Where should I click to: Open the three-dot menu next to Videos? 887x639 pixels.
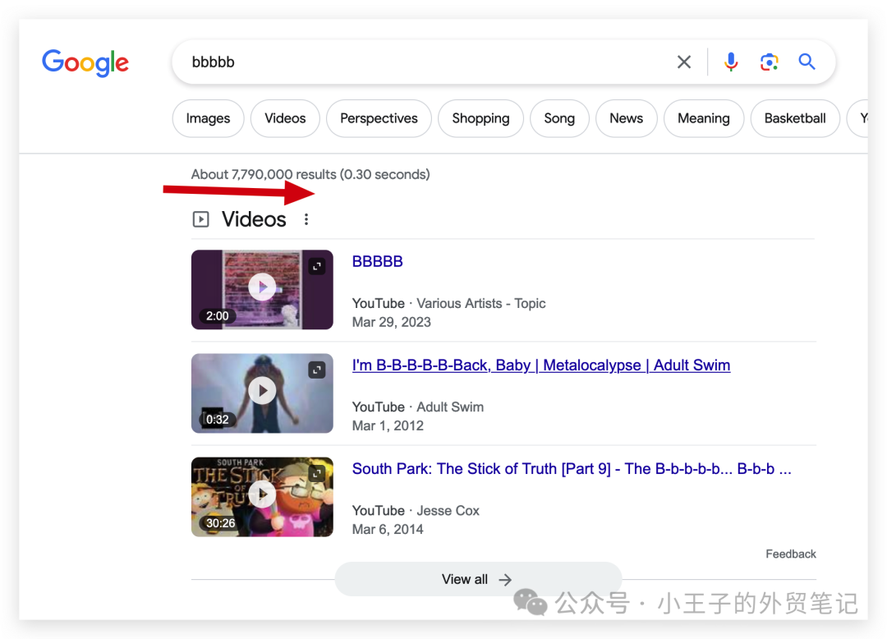(306, 219)
